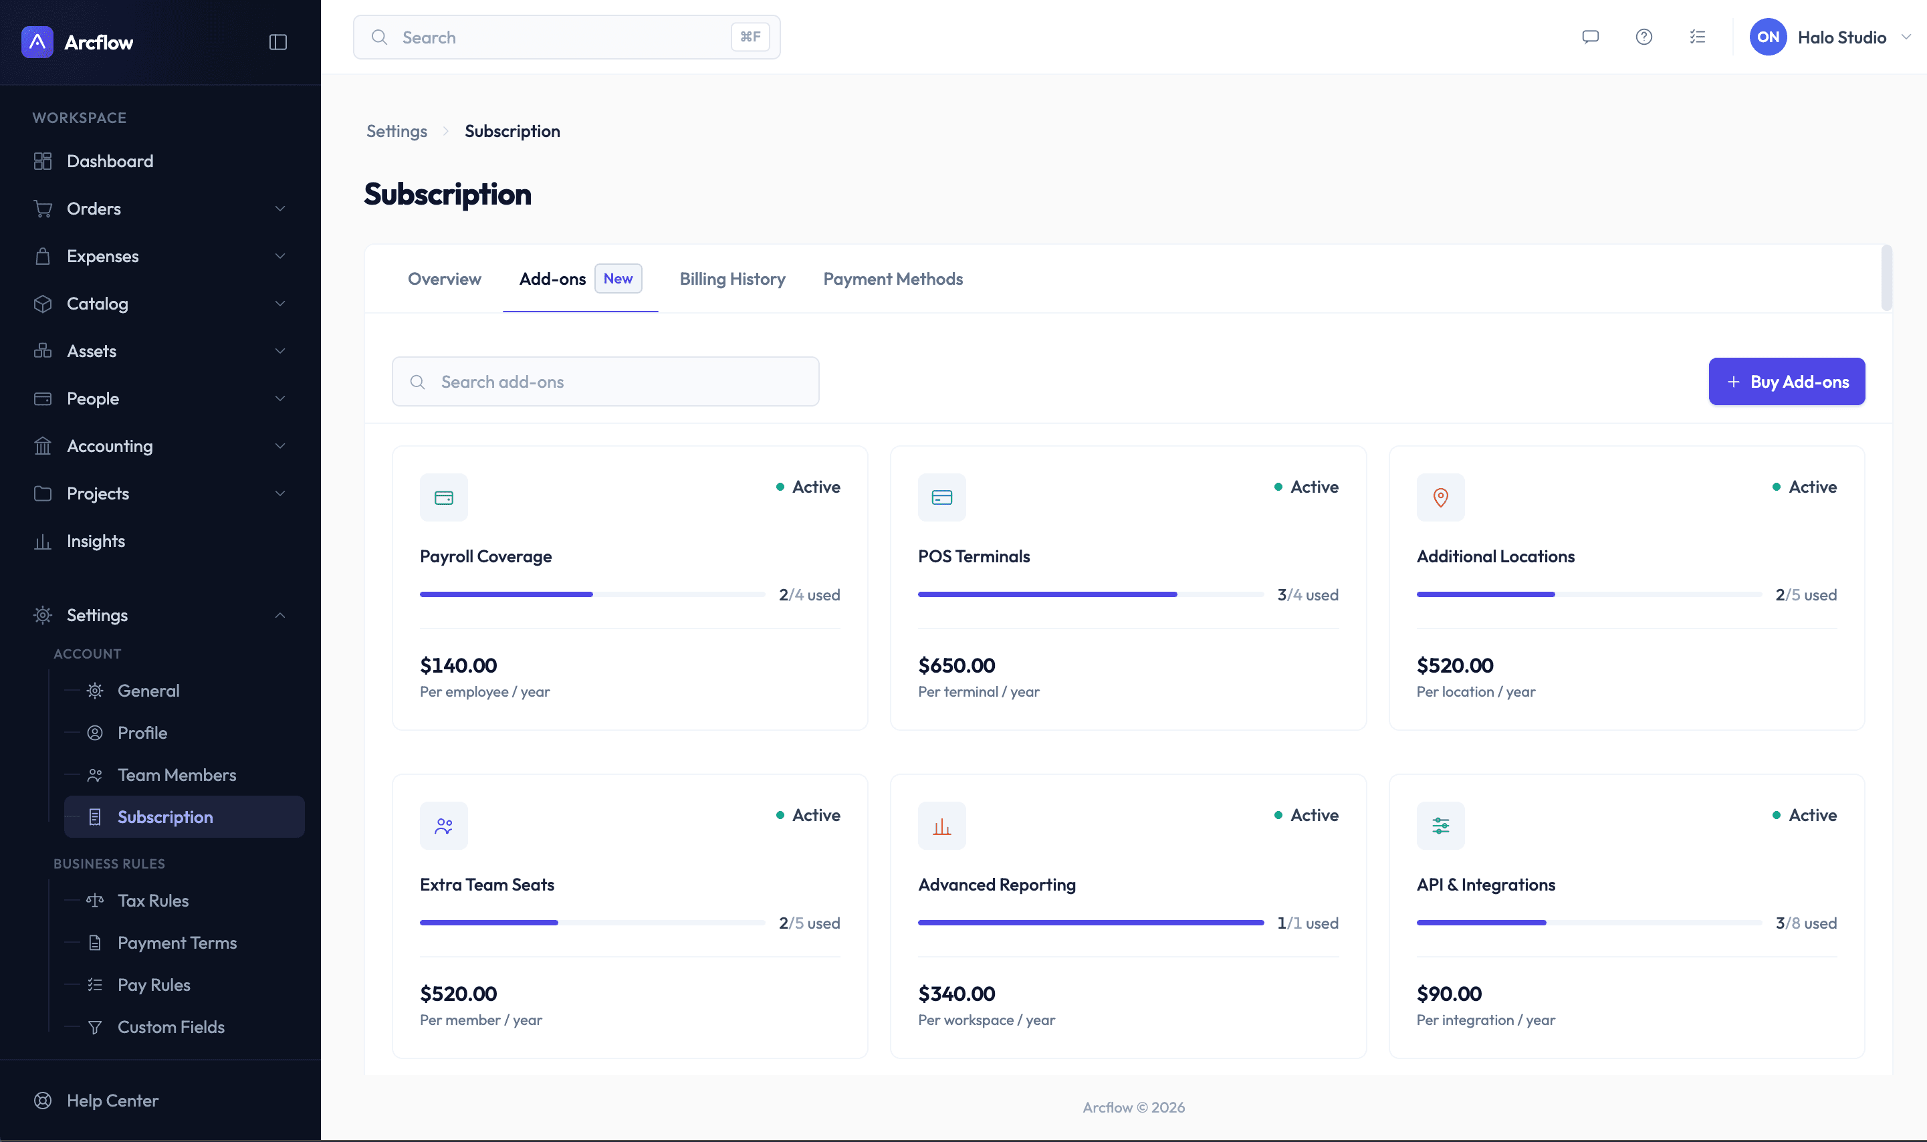Expand the Expenses menu chevron

click(280, 256)
